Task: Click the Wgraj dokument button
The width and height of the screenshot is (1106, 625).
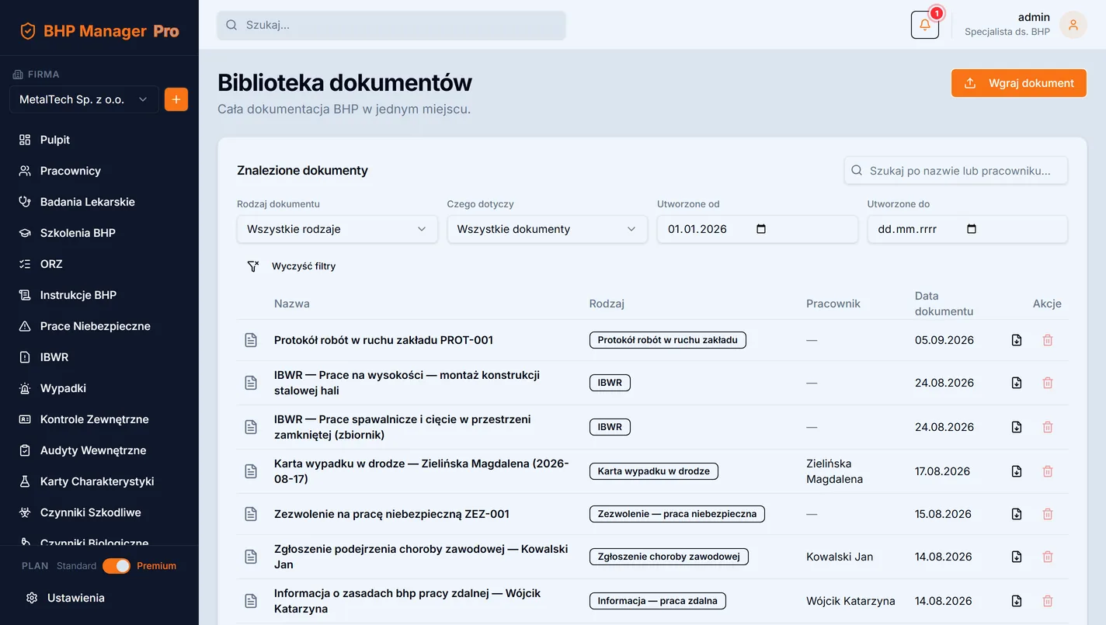Action: tap(1019, 83)
